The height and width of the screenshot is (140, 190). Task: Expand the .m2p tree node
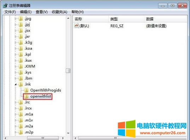[x=16, y=132]
